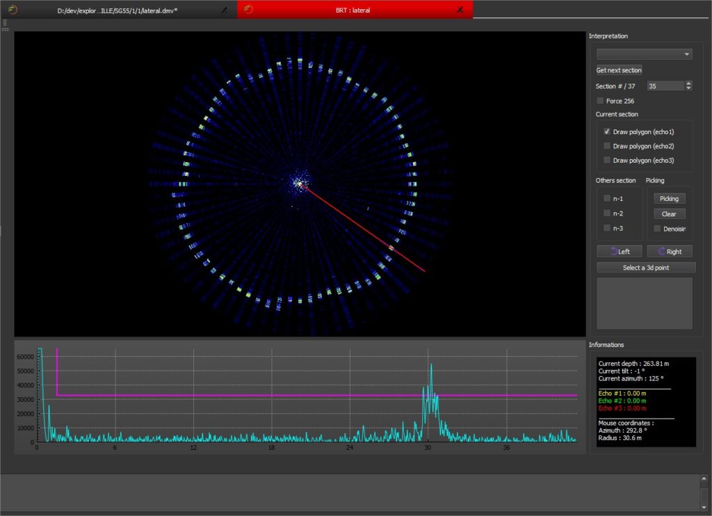Screen dimensions: 712x516
Task: Click the section number up stepper arrow
Action: [x=688, y=83]
